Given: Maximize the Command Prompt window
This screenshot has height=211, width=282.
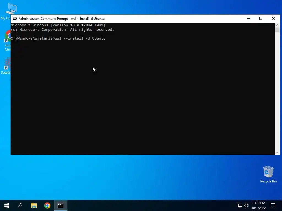Looking at the screenshot, I should pos(261,18).
